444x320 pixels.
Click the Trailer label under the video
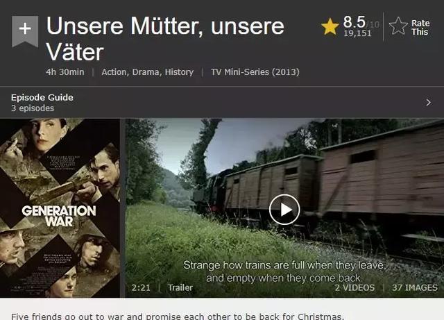(180, 287)
